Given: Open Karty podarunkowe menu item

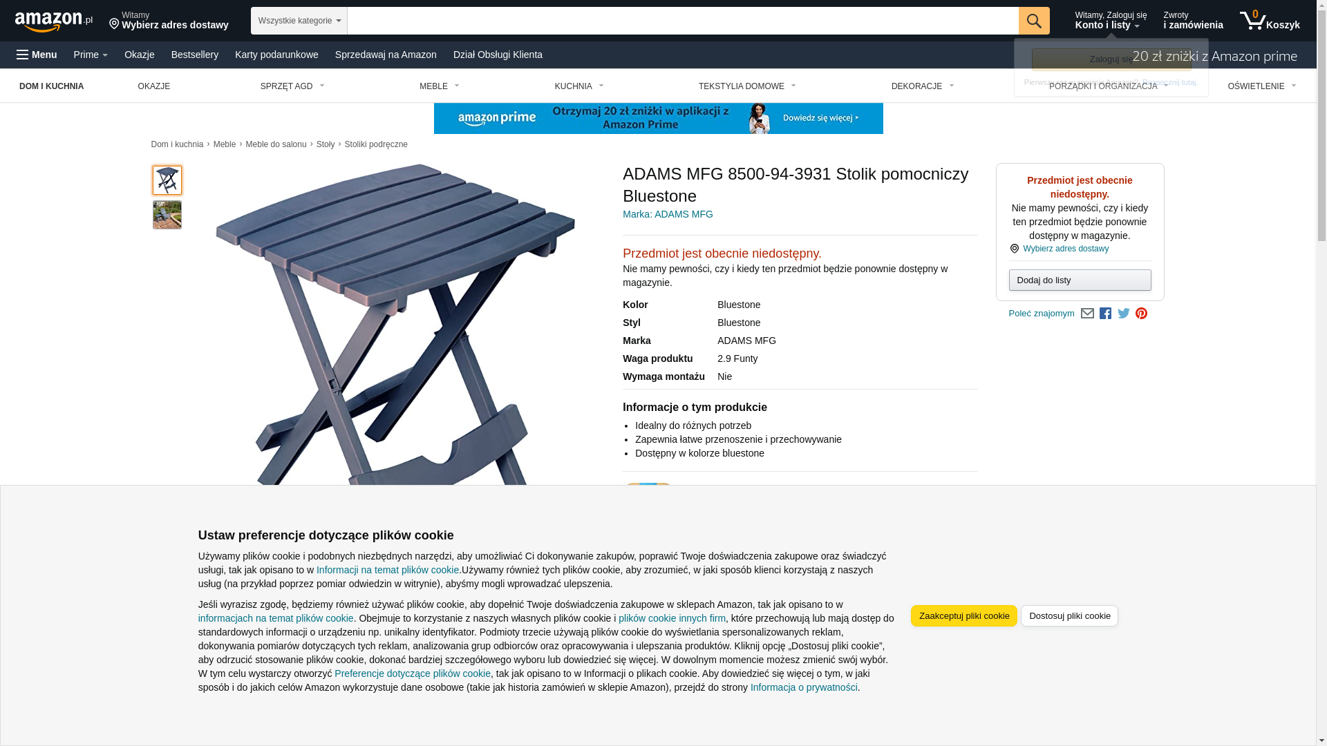Looking at the screenshot, I should (276, 55).
